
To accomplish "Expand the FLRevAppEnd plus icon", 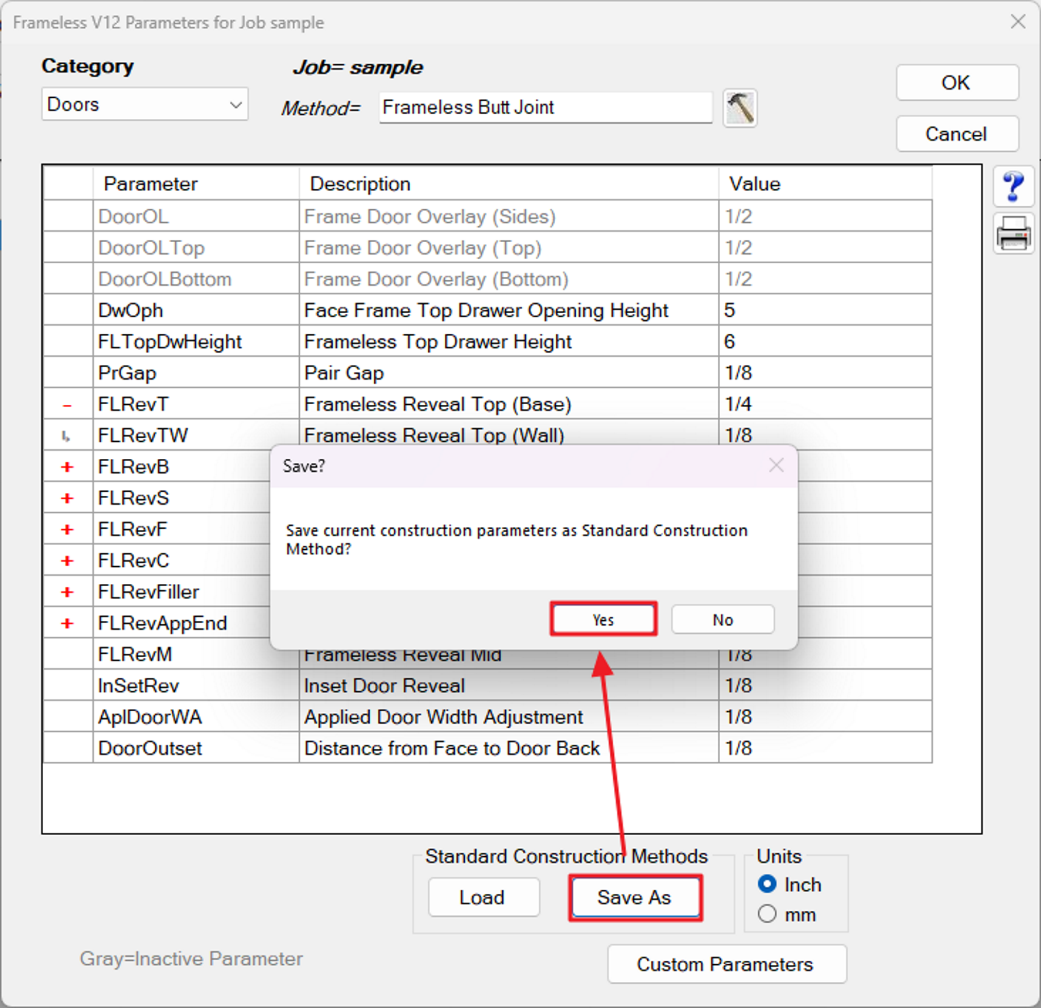I will [68, 623].
